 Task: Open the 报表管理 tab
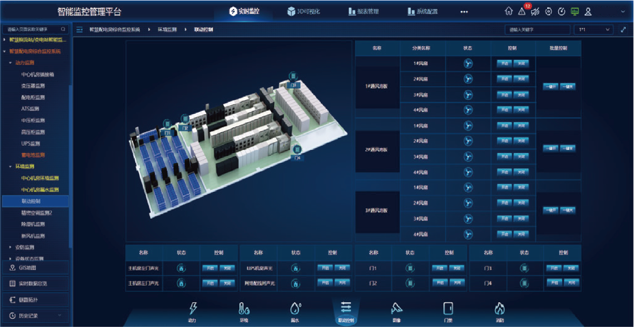(364, 12)
